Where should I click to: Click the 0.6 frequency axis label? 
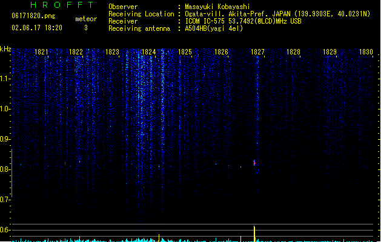(5, 230)
